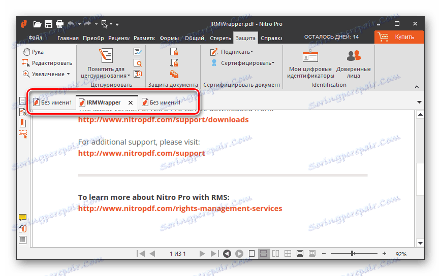Open the search panel in sidebar

click(23, 112)
